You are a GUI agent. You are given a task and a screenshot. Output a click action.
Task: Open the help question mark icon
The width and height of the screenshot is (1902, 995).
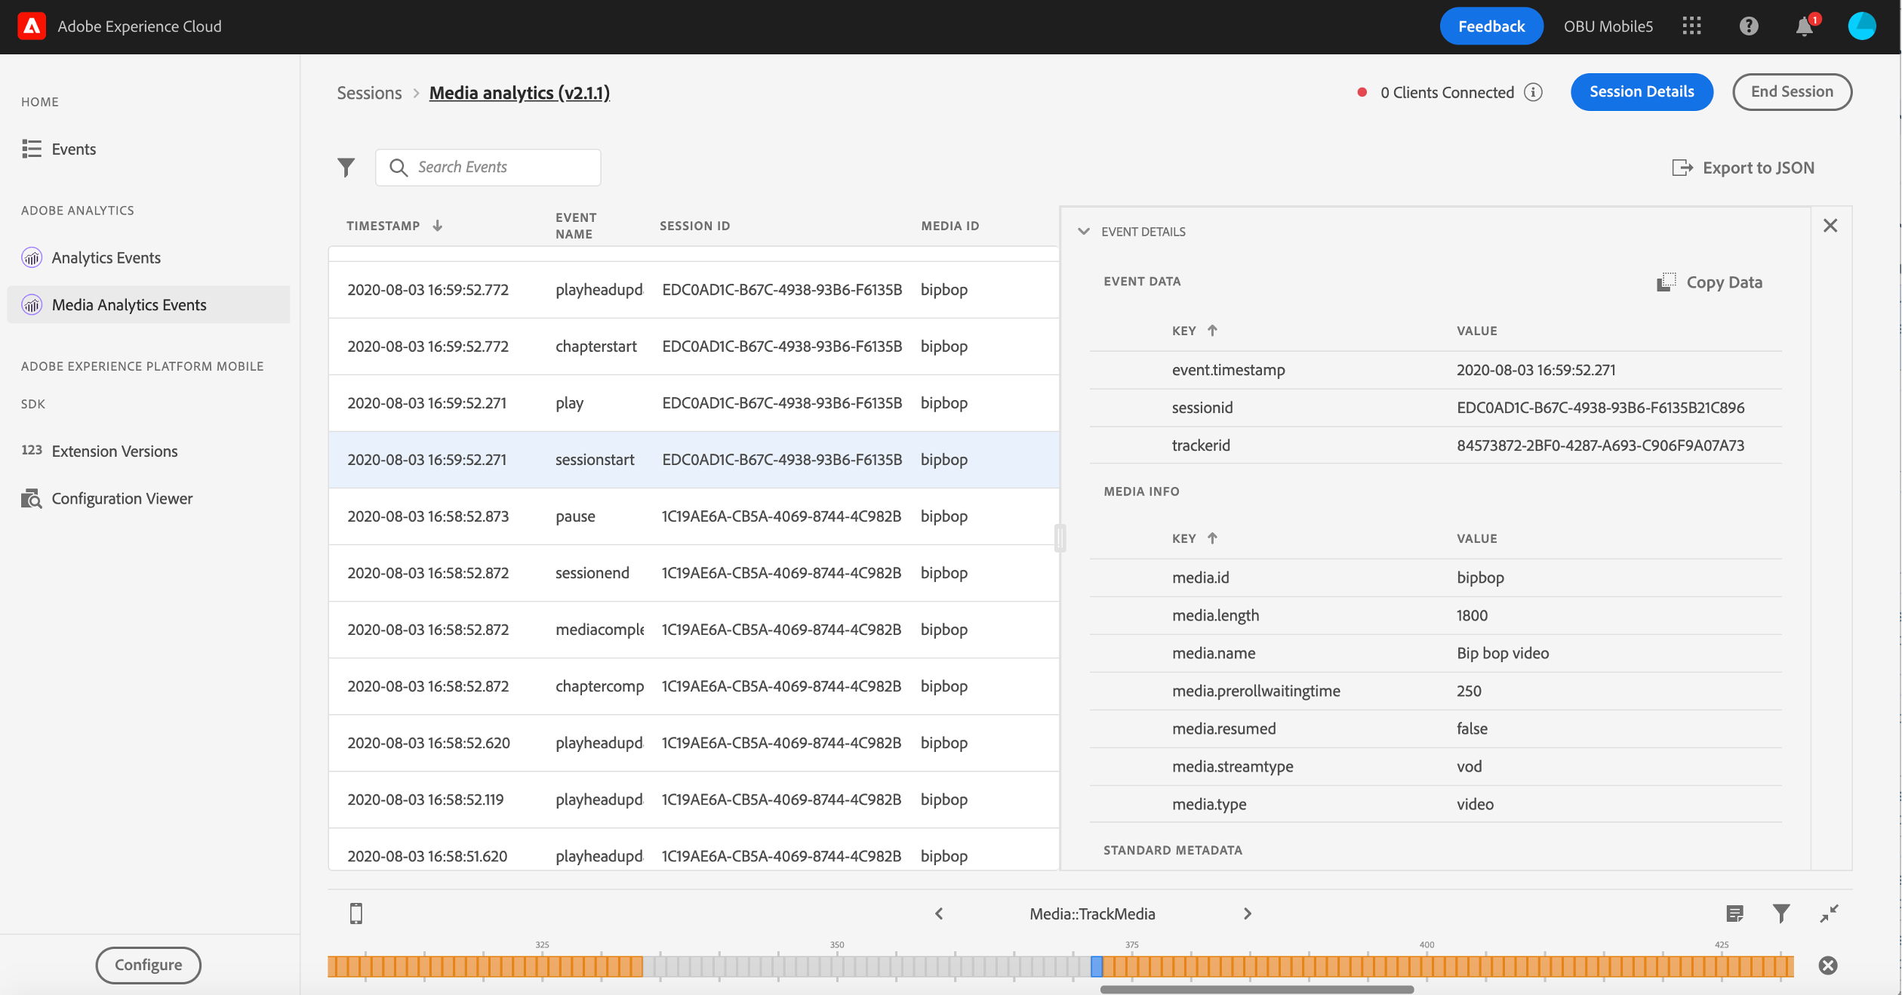[1749, 26]
